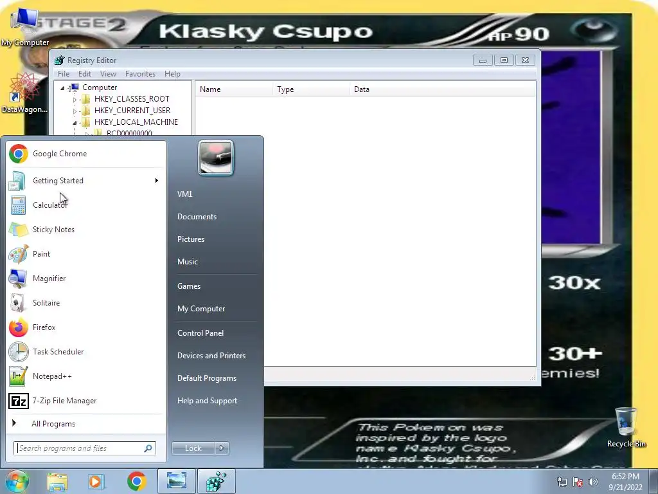Open Task Scheduler from Start menu
Viewport: 658px width, 494px height.
86,352
